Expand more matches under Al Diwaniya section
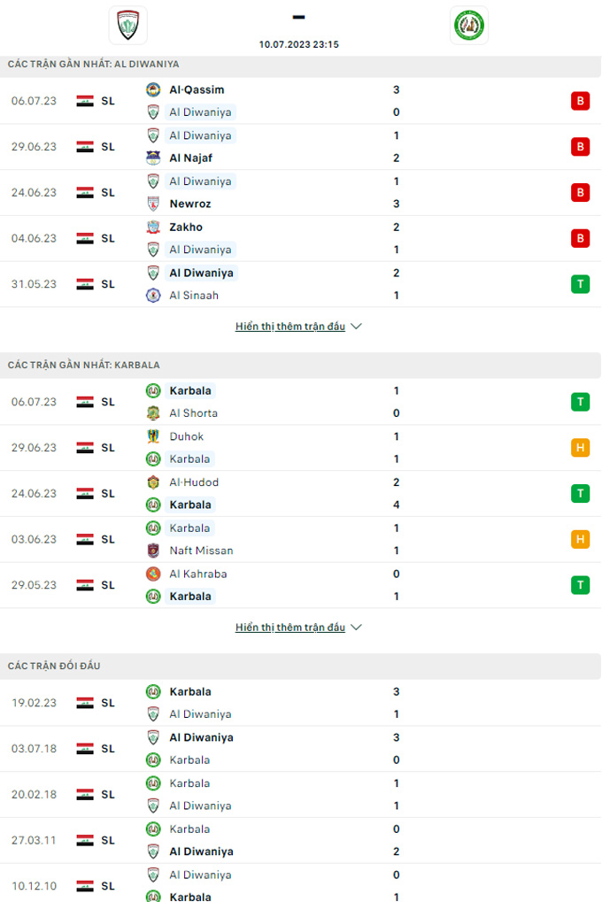The width and height of the screenshot is (602, 902). pyautogui.click(x=298, y=327)
